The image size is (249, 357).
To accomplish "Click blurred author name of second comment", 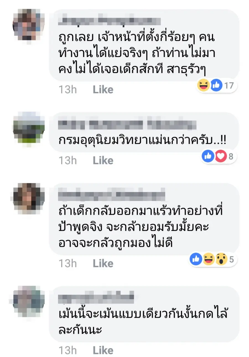I will click(128, 125).
